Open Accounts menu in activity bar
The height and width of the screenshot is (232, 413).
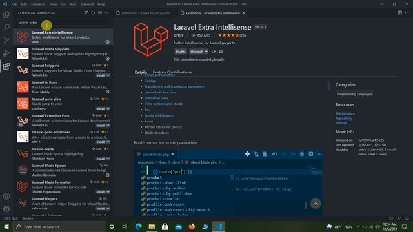coord(6,196)
